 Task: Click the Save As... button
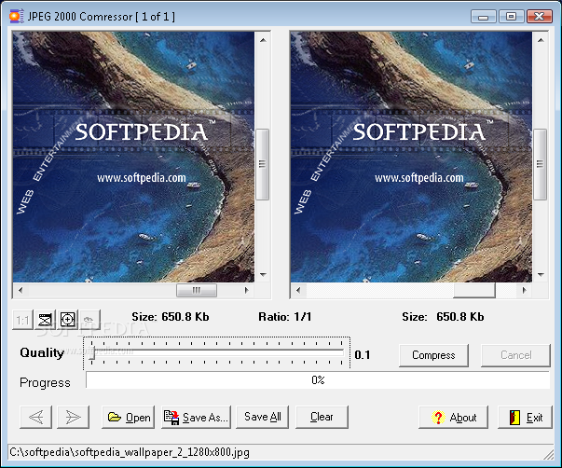[196, 417]
